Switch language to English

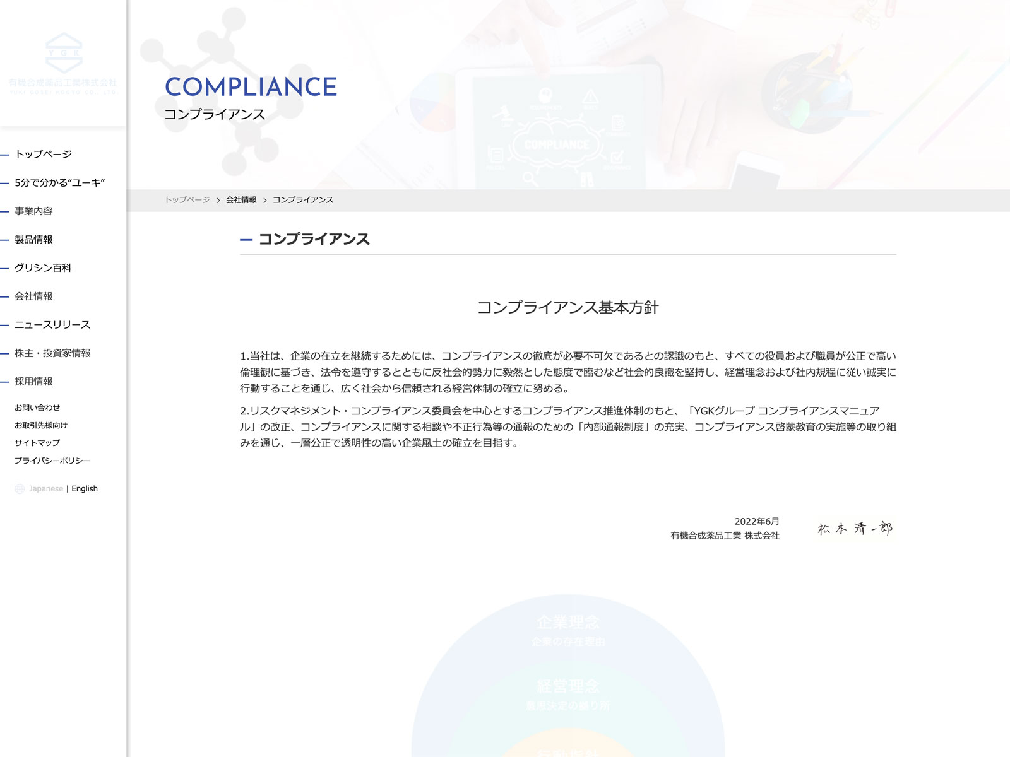tap(85, 489)
